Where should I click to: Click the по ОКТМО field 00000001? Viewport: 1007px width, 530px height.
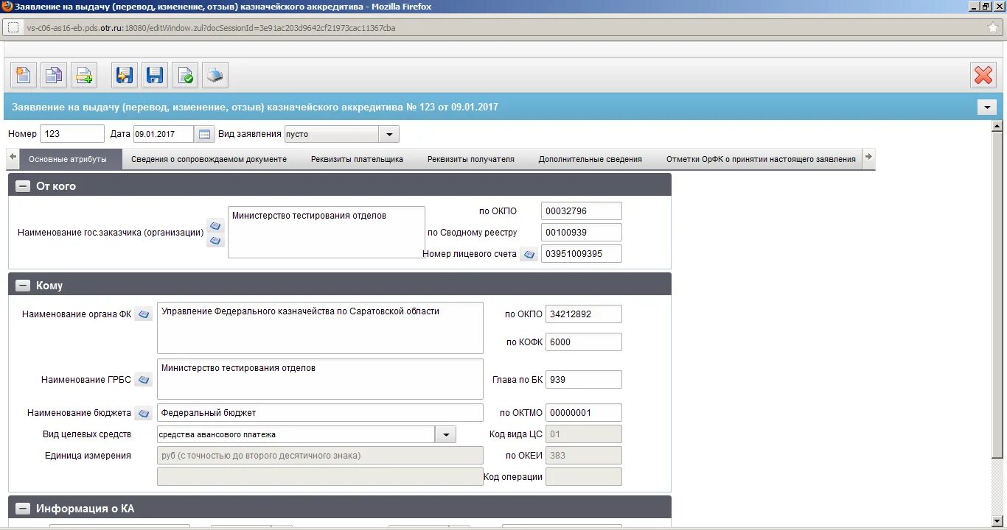coord(584,413)
